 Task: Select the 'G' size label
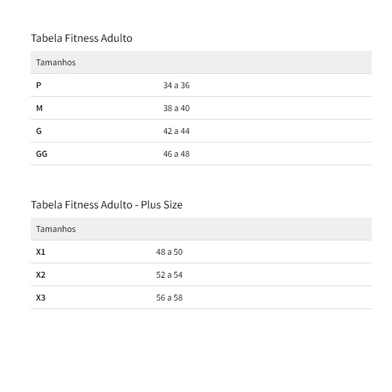(39, 131)
